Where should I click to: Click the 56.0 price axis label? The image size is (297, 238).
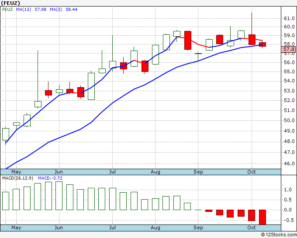coord(289,63)
